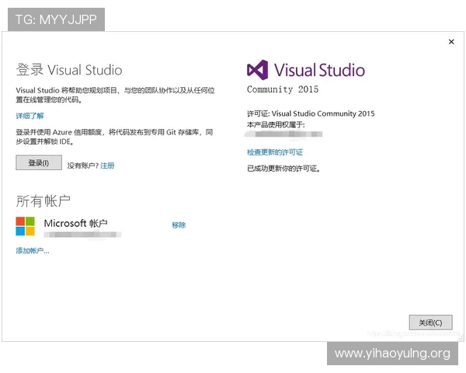
Task: Click the 添加帐户... add account link
Action: tap(33, 251)
